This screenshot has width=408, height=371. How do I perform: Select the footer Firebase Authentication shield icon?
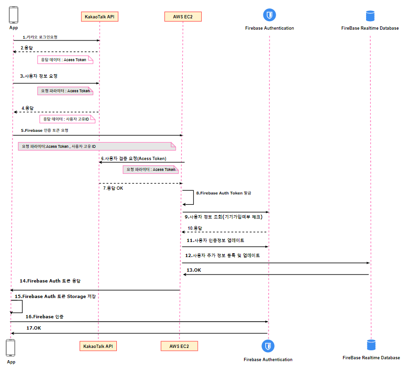coord(268,346)
